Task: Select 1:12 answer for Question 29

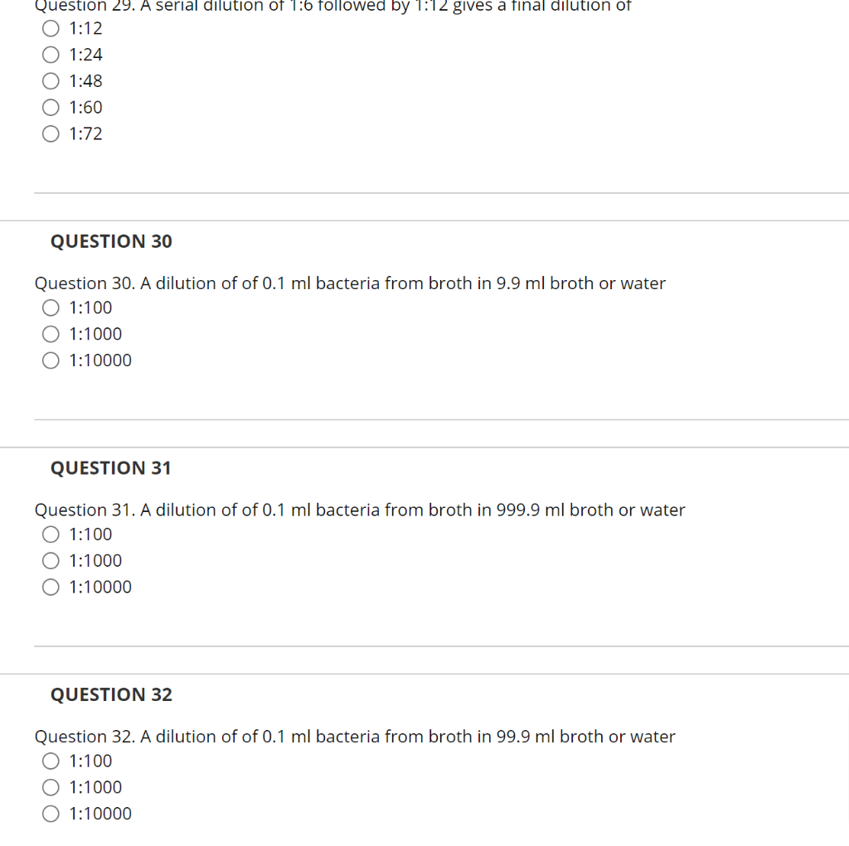Action: click(x=51, y=28)
